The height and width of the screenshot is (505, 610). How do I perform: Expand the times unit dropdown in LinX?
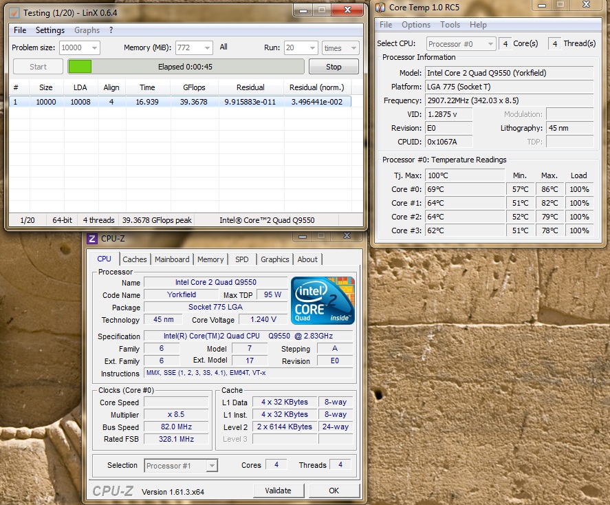pos(353,48)
